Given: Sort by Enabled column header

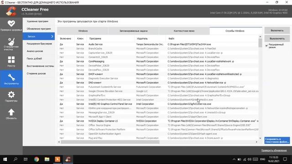Looking at the screenshot, I should tap(66, 38).
